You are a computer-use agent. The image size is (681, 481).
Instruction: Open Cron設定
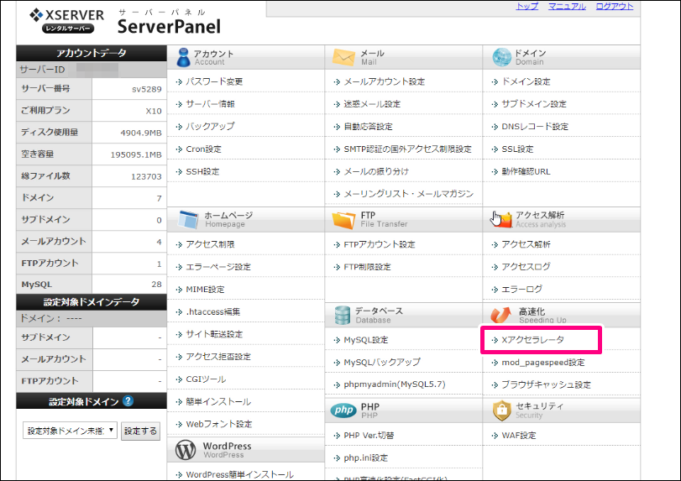point(203,149)
